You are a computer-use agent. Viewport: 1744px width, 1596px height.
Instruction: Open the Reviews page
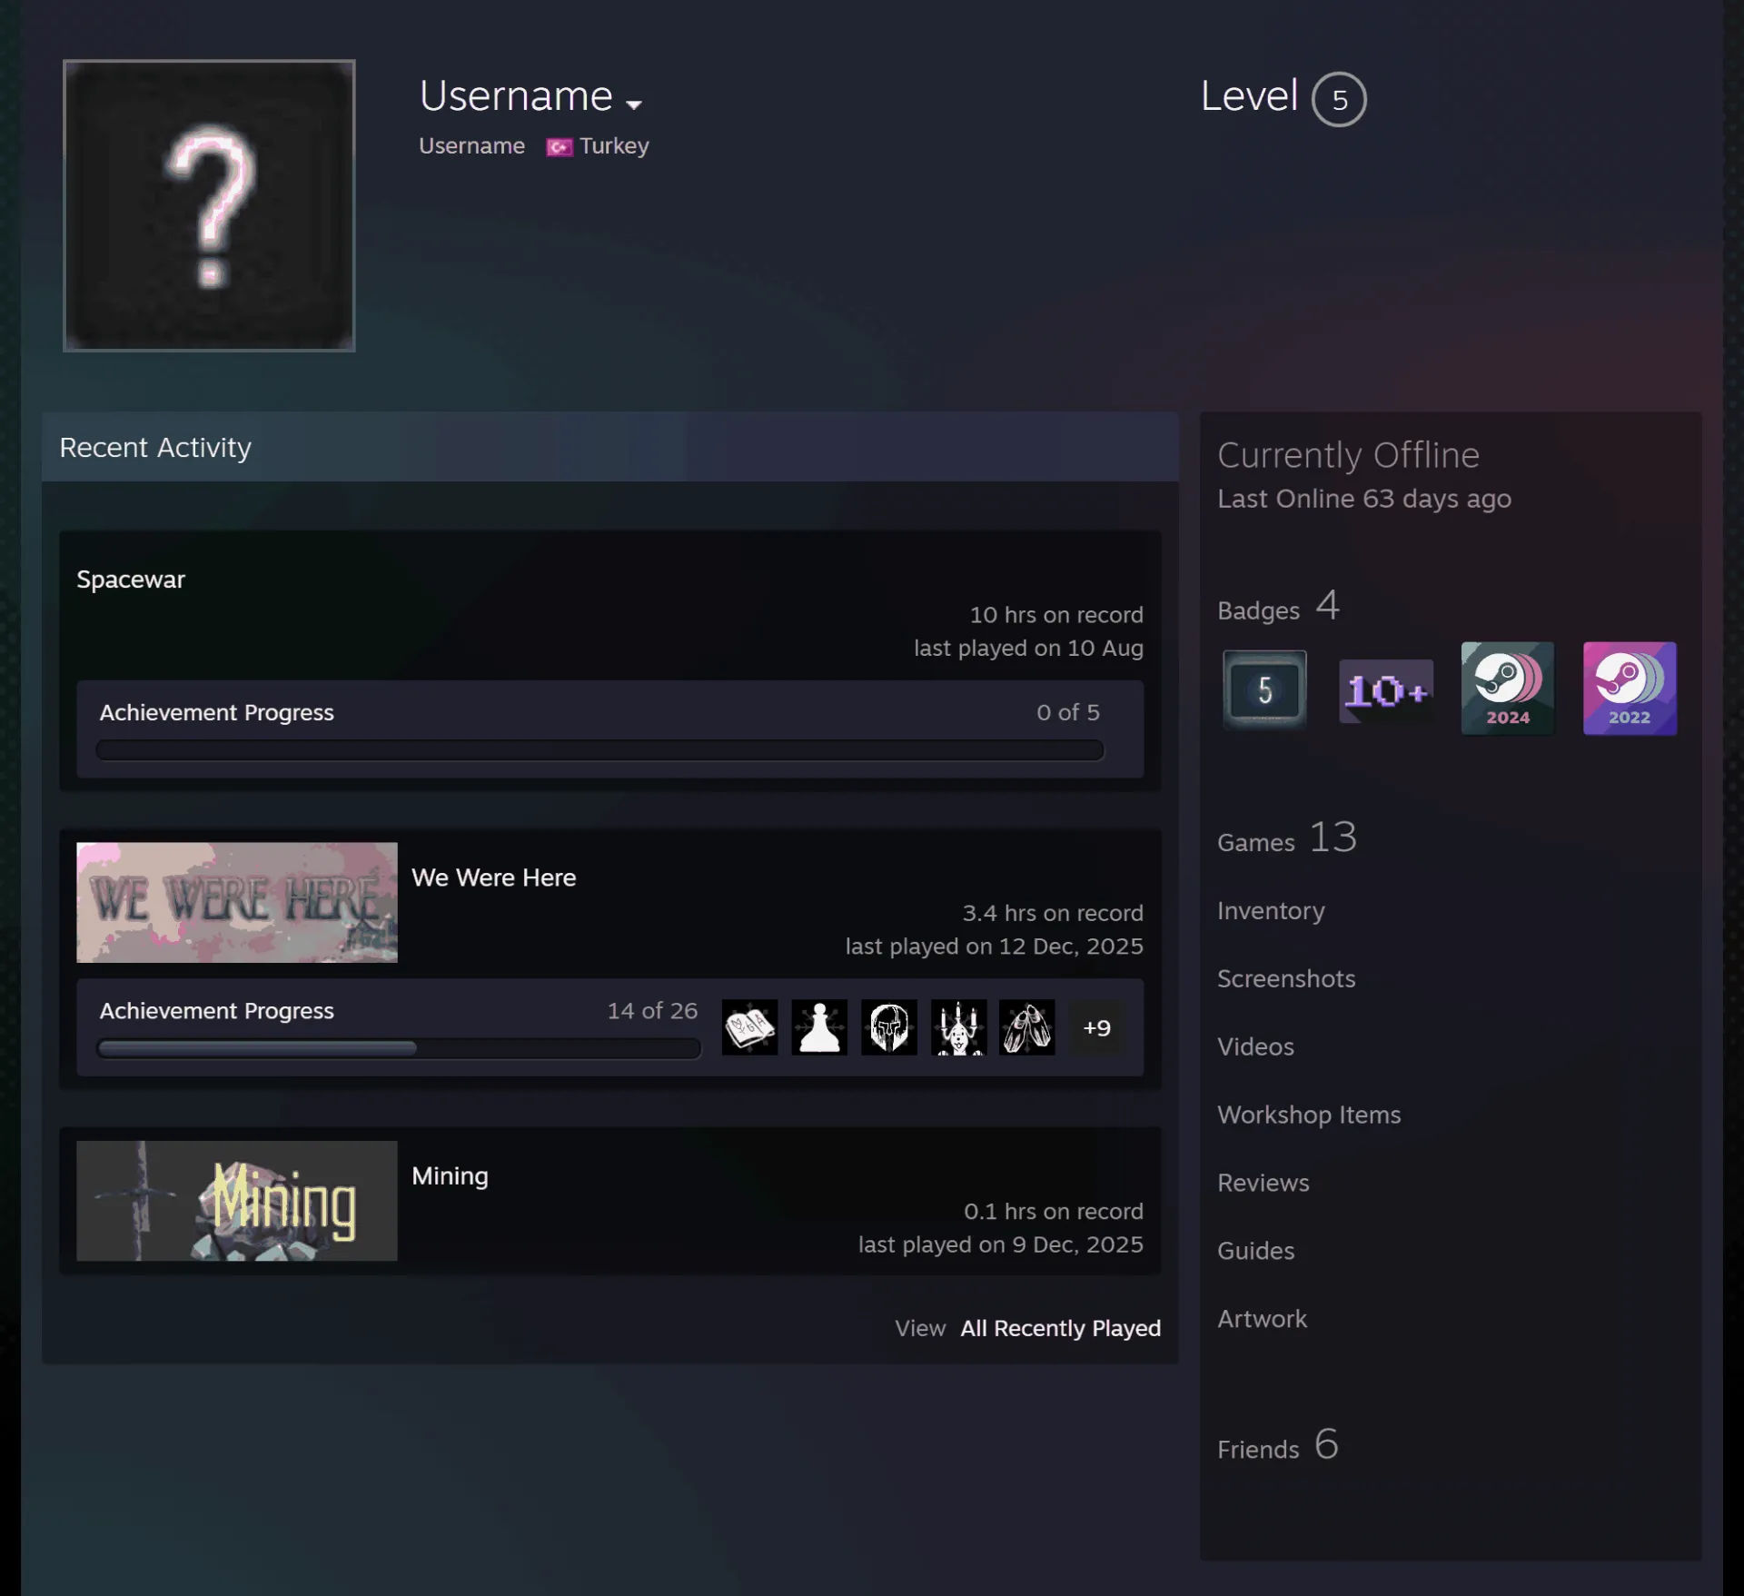(x=1263, y=1183)
